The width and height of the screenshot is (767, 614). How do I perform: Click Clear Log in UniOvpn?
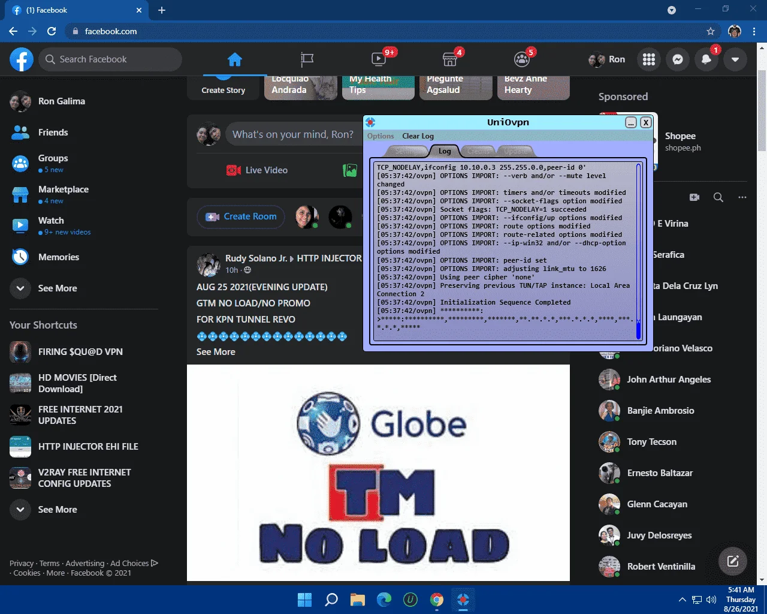tap(418, 136)
